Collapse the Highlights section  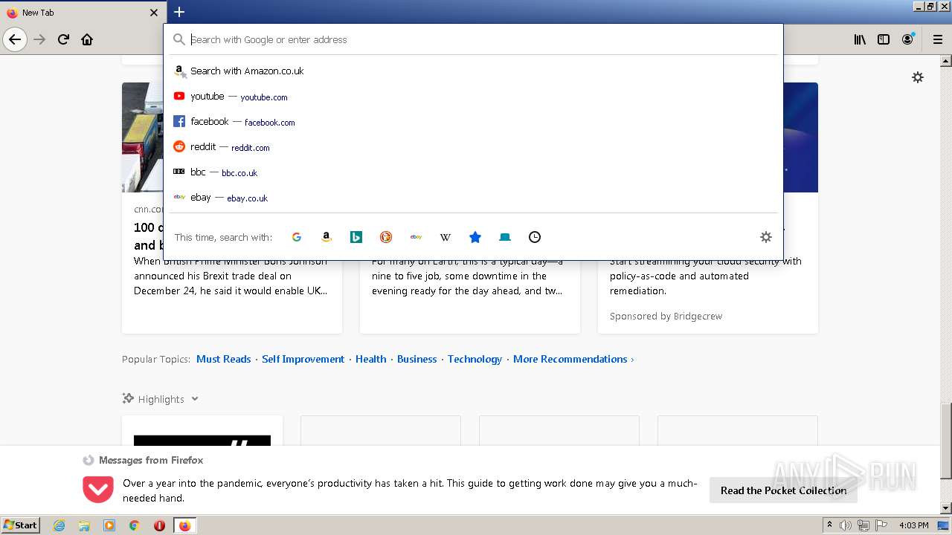click(195, 399)
